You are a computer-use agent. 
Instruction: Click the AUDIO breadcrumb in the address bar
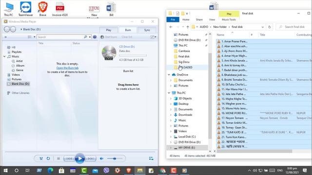204,27
